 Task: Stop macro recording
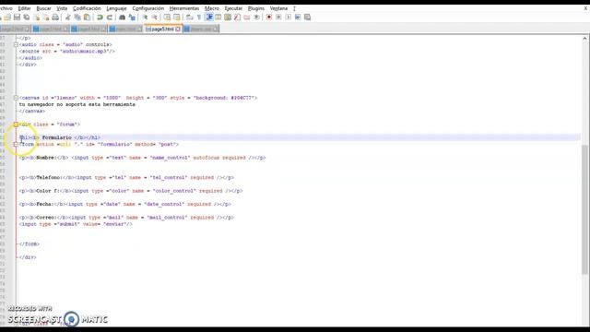[x=278, y=18]
